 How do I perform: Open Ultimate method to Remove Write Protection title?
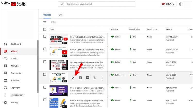[x=87, y=63]
